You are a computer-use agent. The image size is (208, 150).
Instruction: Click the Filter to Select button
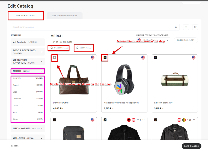tap(186, 40)
